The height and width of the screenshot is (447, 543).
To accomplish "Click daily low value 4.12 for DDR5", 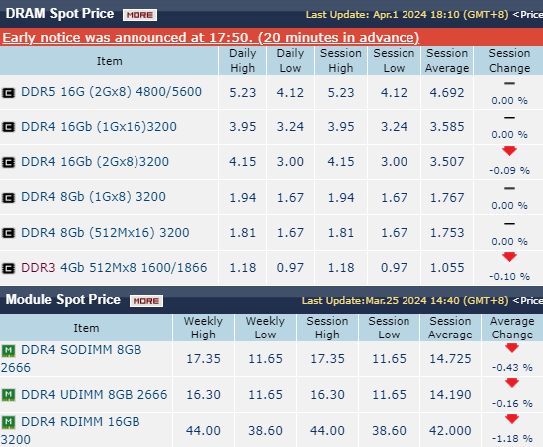I will tap(290, 93).
